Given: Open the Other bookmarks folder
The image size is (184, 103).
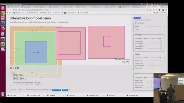Looking at the screenshot, I should click(x=160, y=13).
